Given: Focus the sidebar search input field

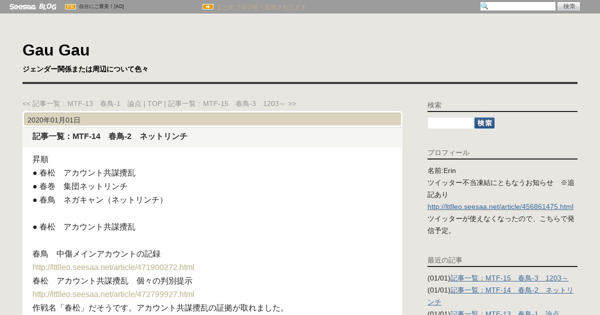Looking at the screenshot, I should tap(450, 123).
